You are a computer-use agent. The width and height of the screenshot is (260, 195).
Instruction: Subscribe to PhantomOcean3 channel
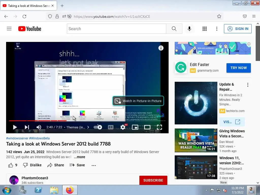click(x=153, y=180)
